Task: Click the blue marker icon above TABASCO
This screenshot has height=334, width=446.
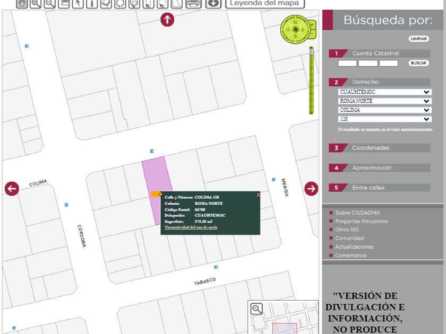Action: point(216,267)
